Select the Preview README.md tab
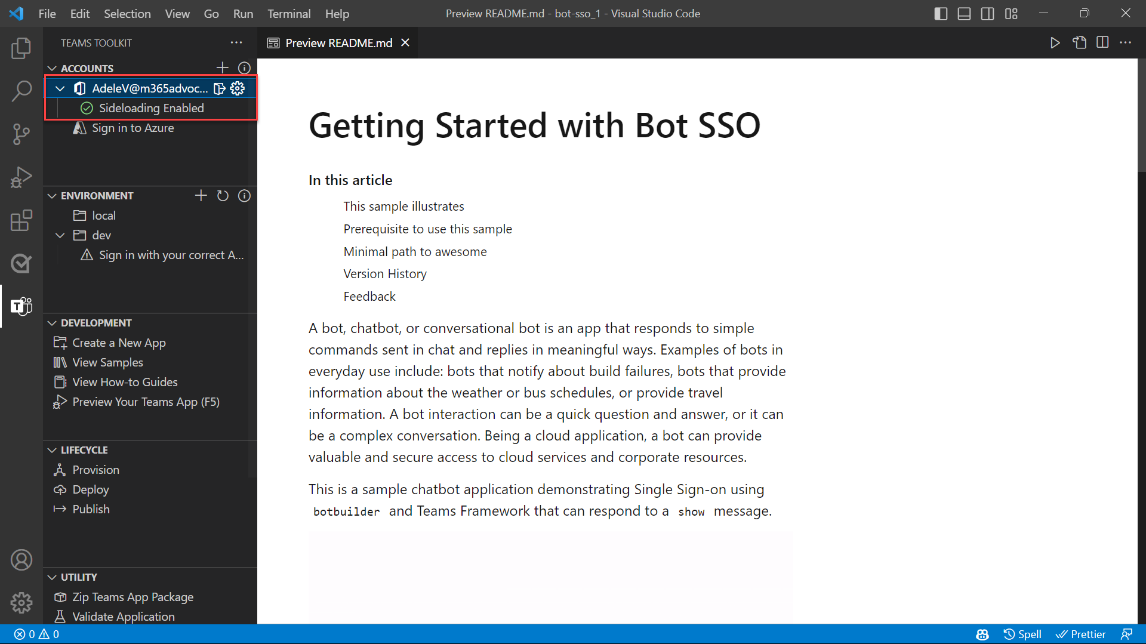 (338, 43)
